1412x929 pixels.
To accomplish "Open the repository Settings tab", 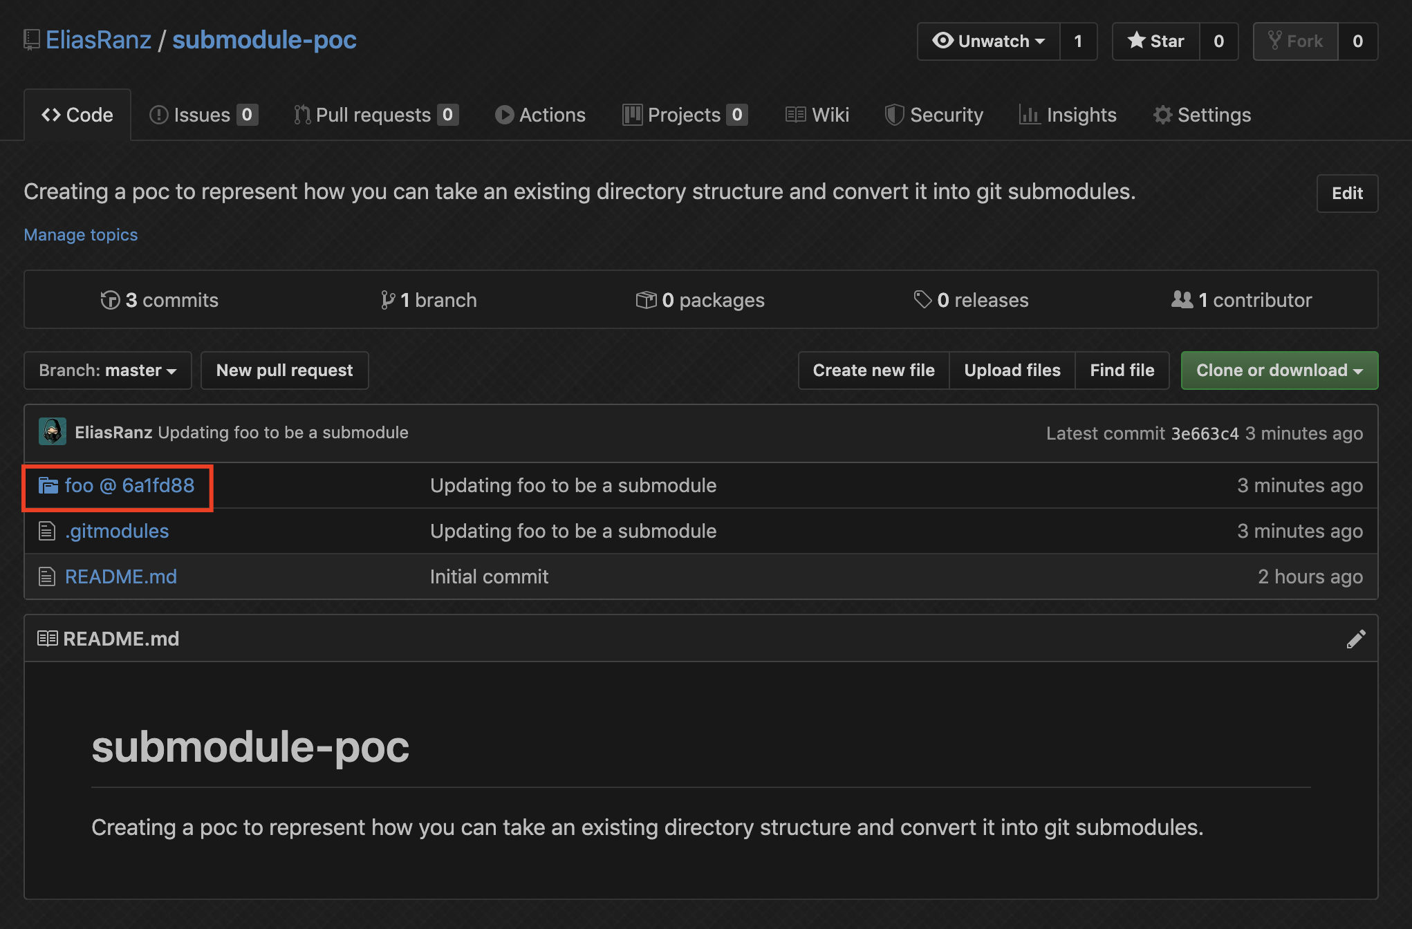I will click(x=1202, y=115).
